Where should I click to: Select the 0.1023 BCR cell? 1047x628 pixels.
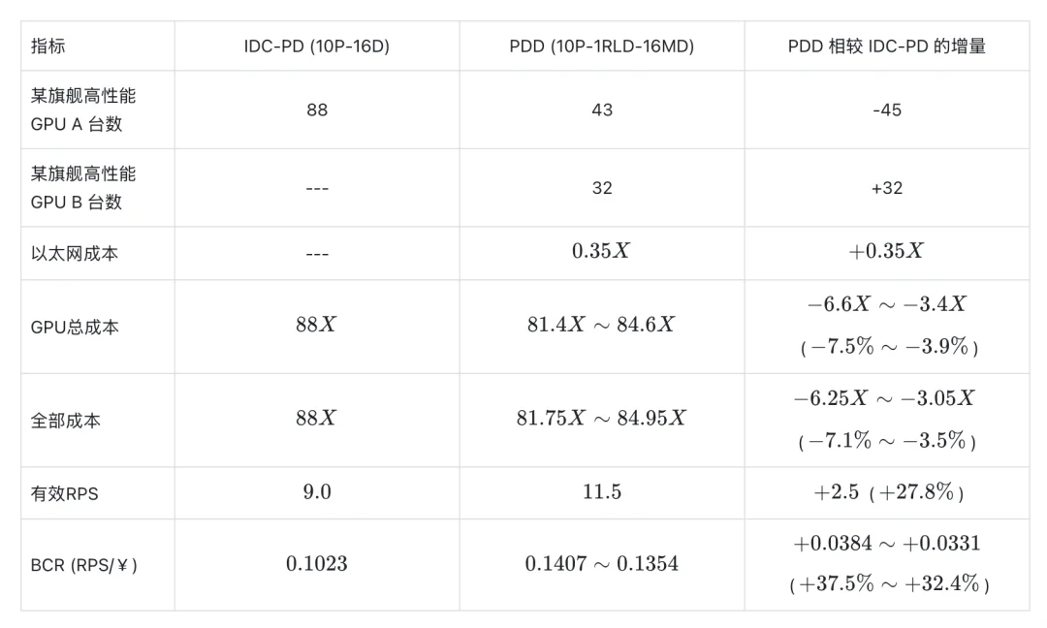point(316,564)
